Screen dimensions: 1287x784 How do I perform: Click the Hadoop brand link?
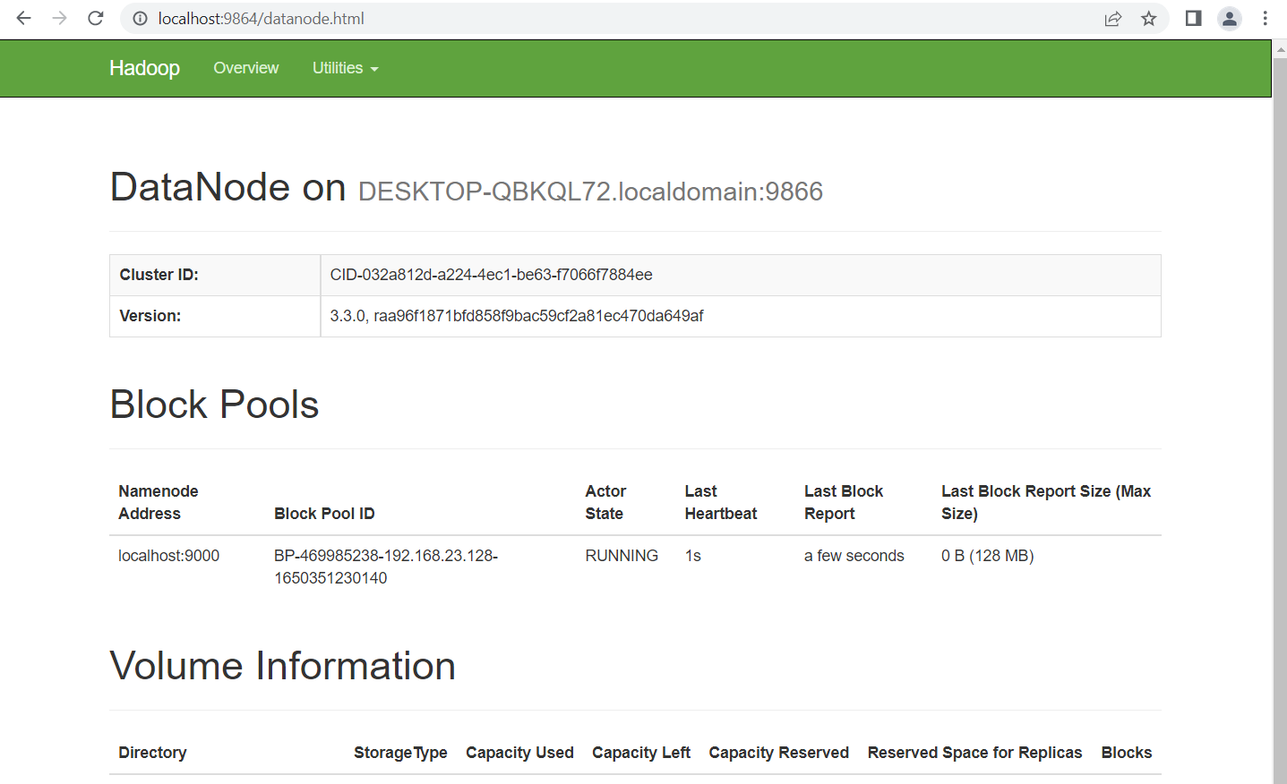[144, 68]
